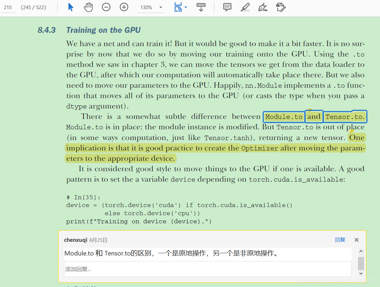Click the comment scrollbar up arrow

[361, 251]
